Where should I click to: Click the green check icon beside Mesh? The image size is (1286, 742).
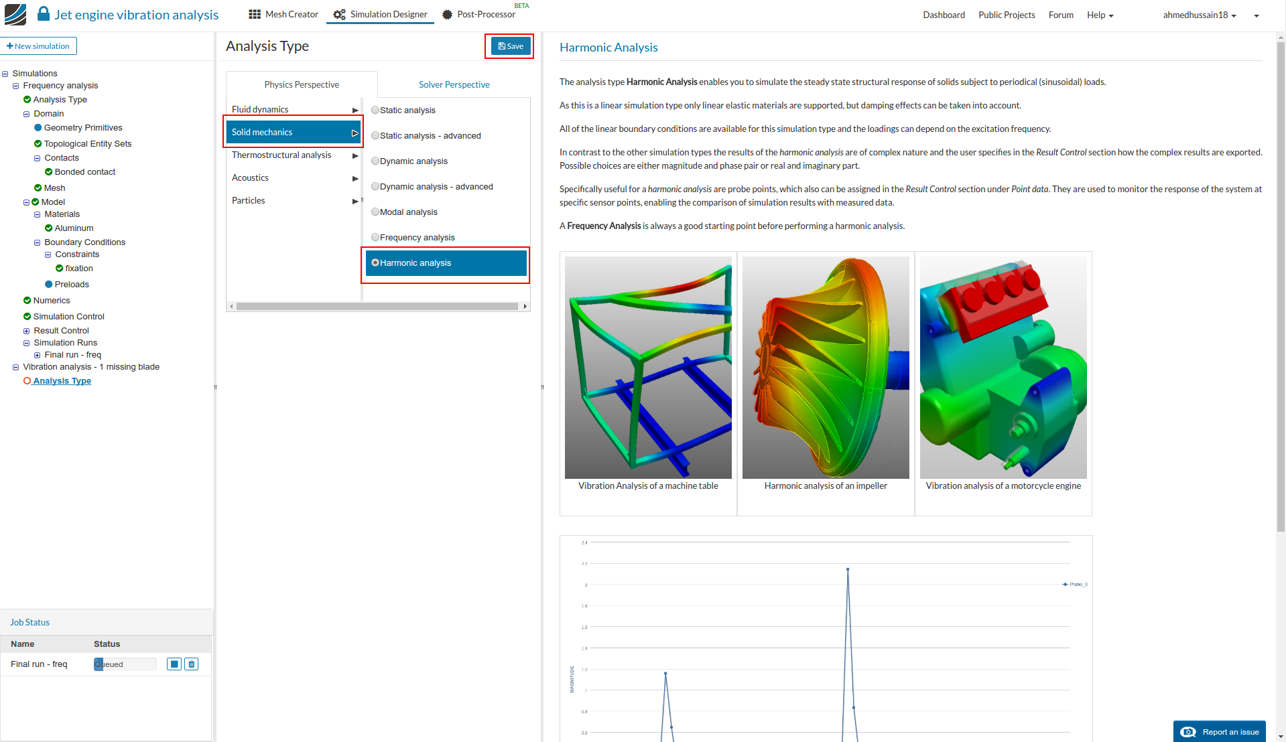coord(38,188)
